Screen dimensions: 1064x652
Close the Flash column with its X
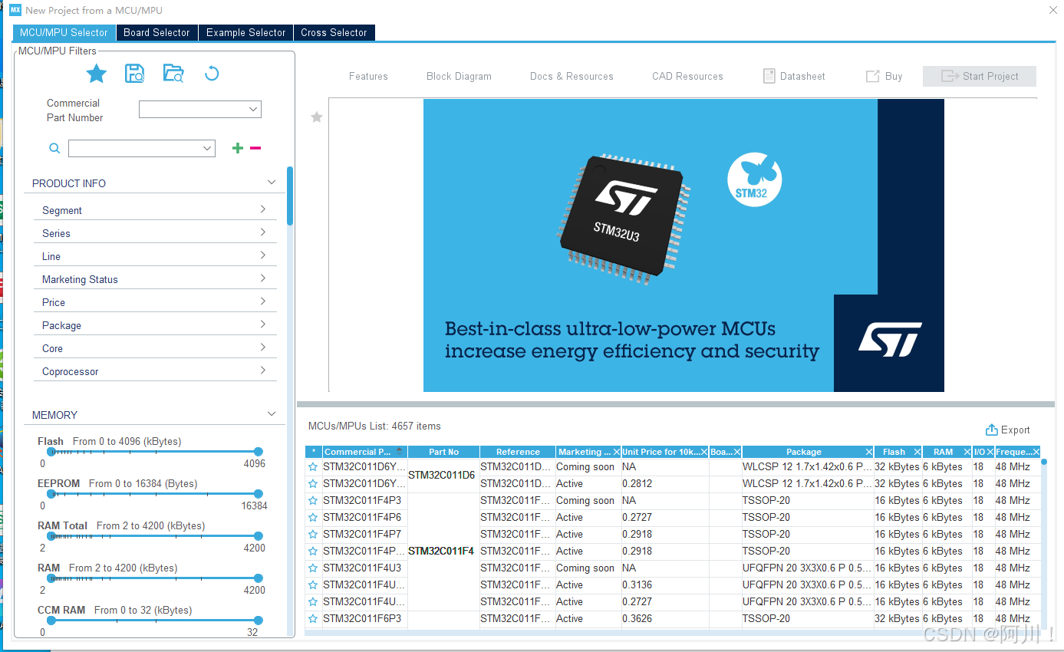point(917,452)
